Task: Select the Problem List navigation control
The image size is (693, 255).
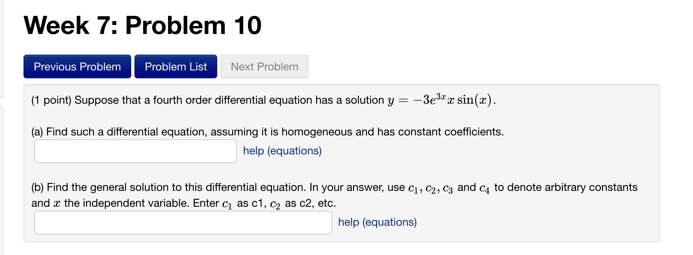Action: tap(175, 66)
